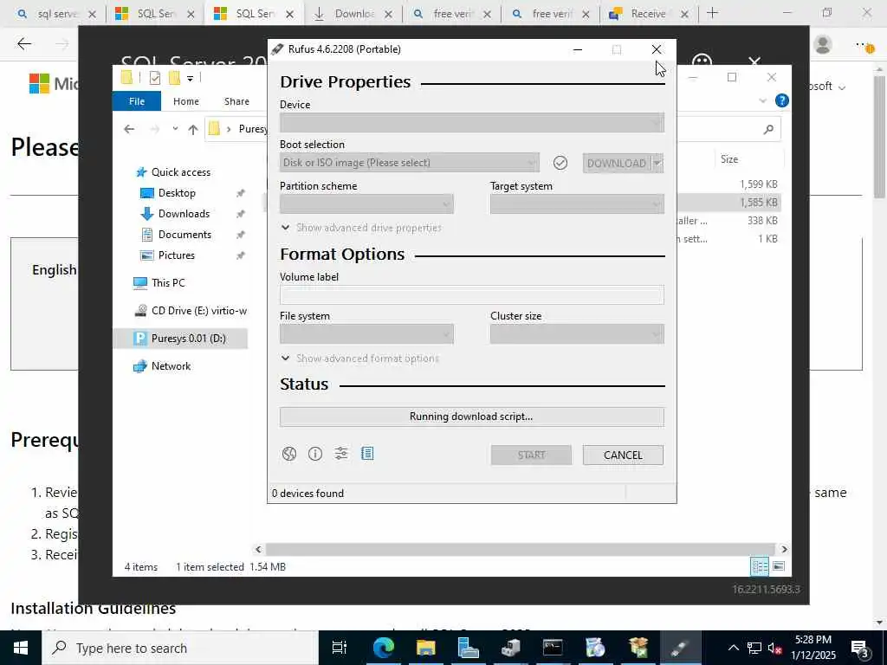Open the DOWNLOAD split-button arrow
887x665 pixels.
tap(657, 163)
